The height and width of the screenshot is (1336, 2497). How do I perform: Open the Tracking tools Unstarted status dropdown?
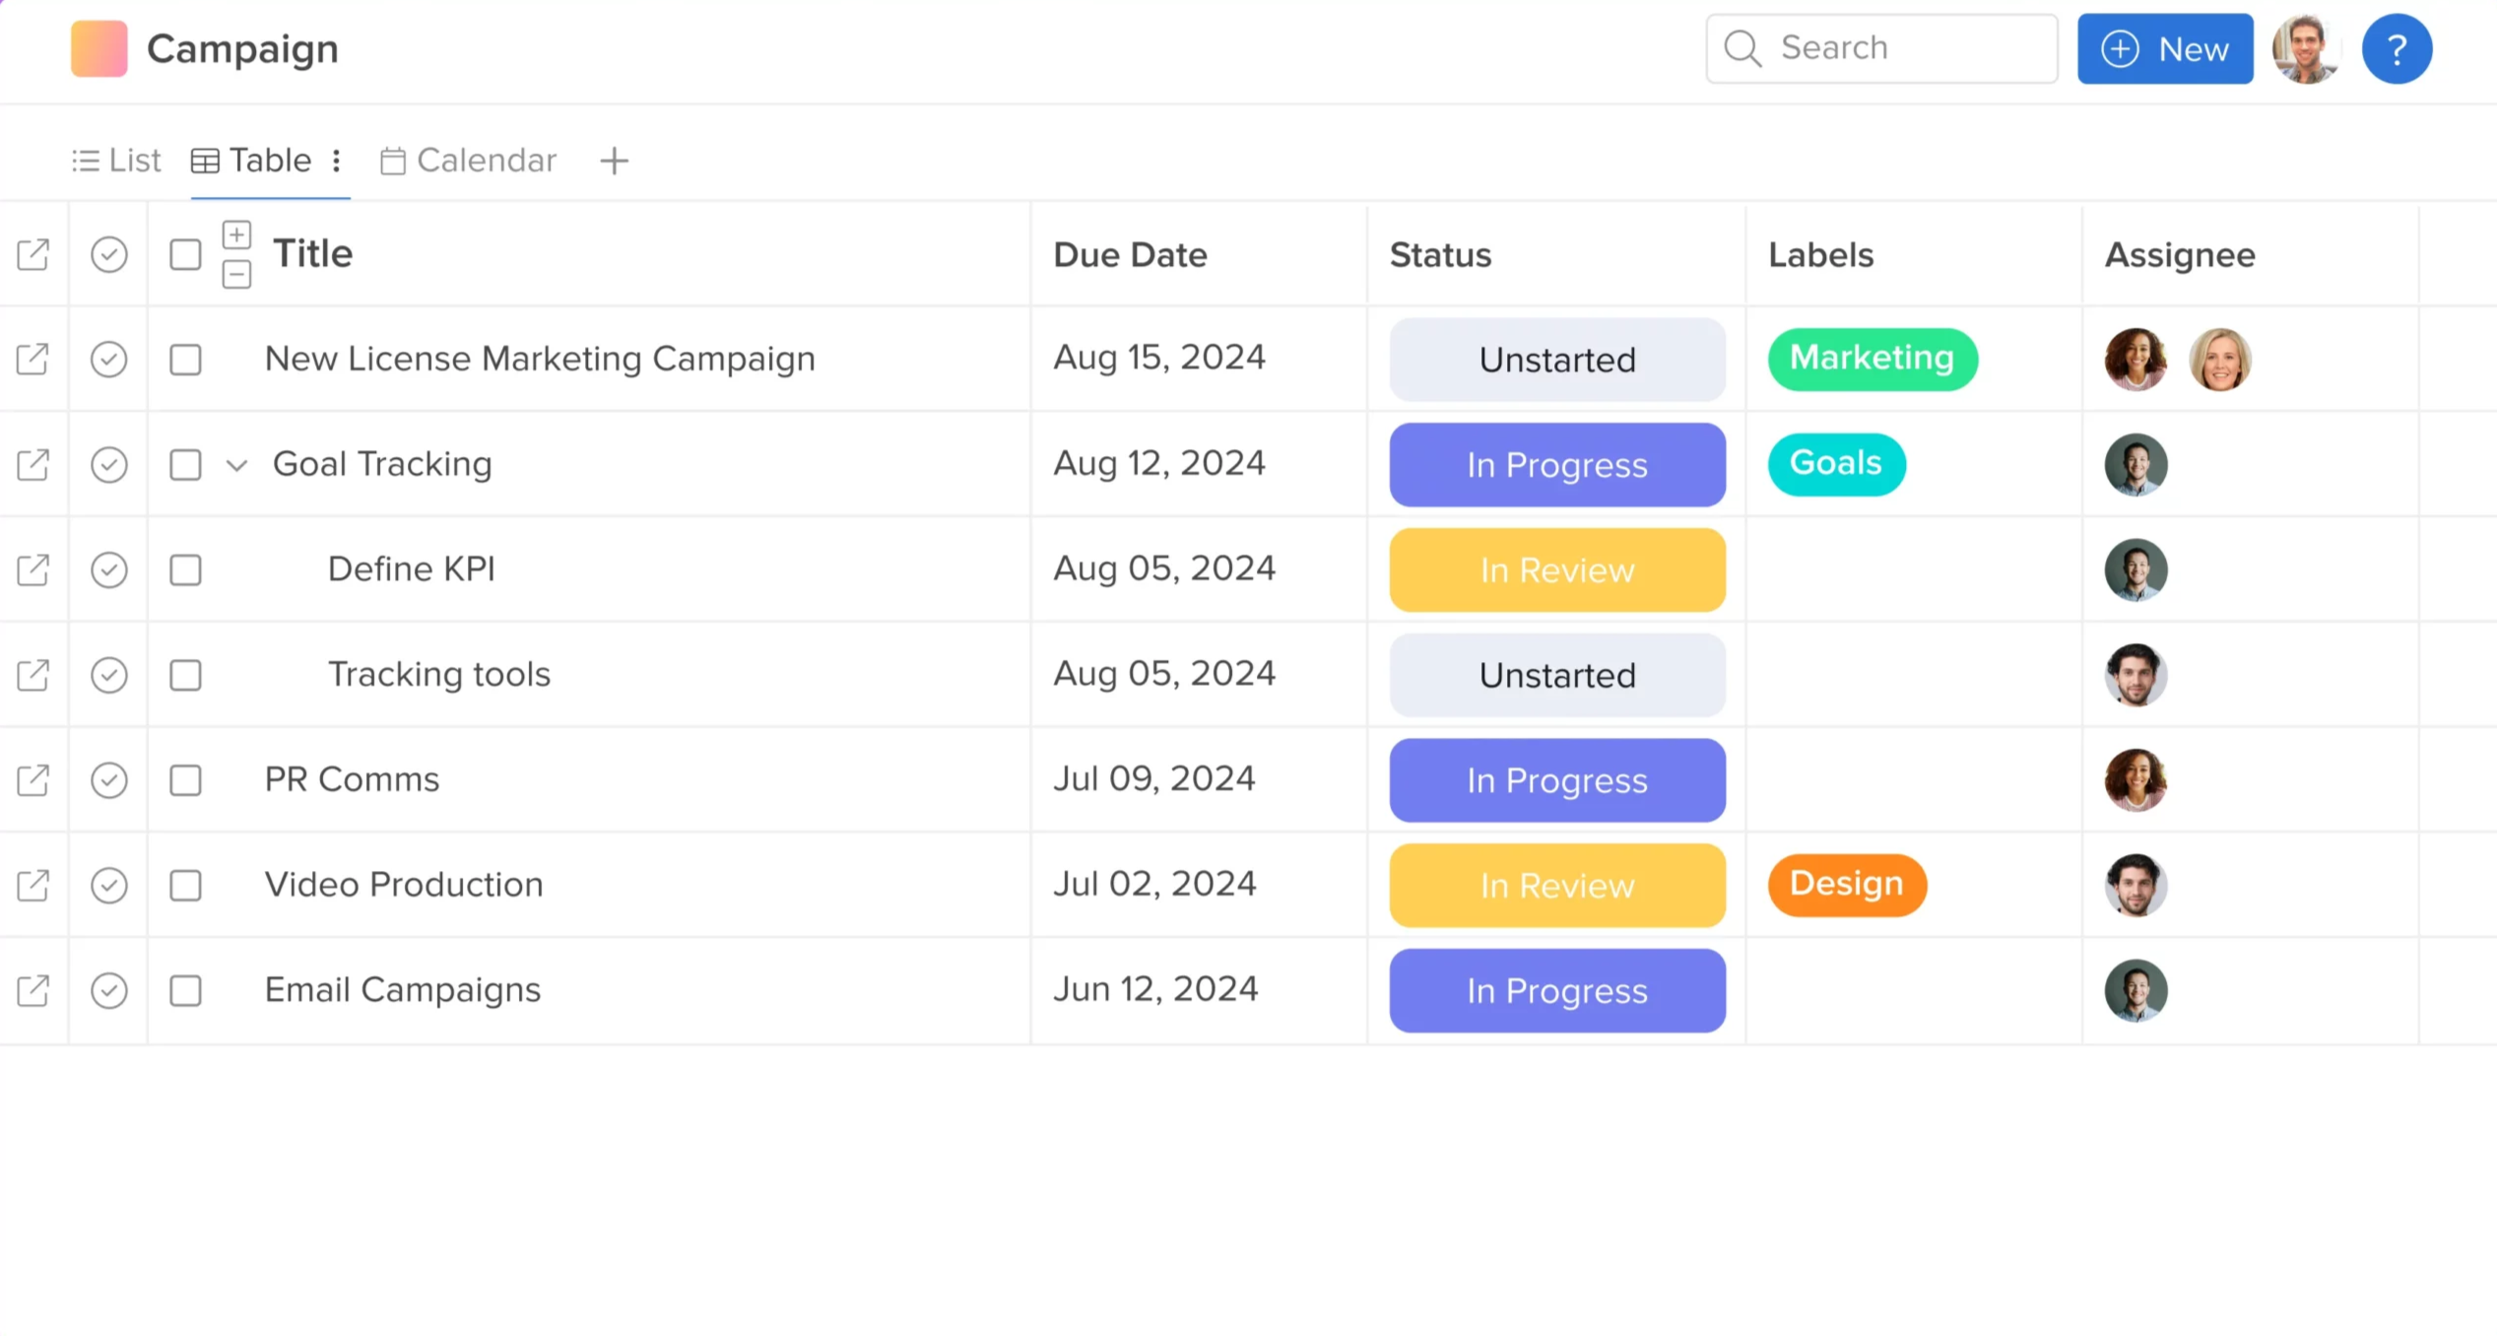[1556, 675]
